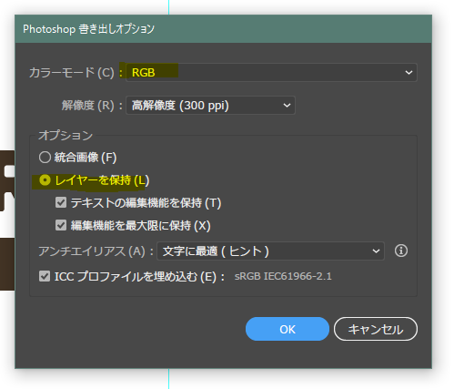Open the アンチエイリアス 文字に最適 dropdown
454x389 pixels.
coord(270,251)
